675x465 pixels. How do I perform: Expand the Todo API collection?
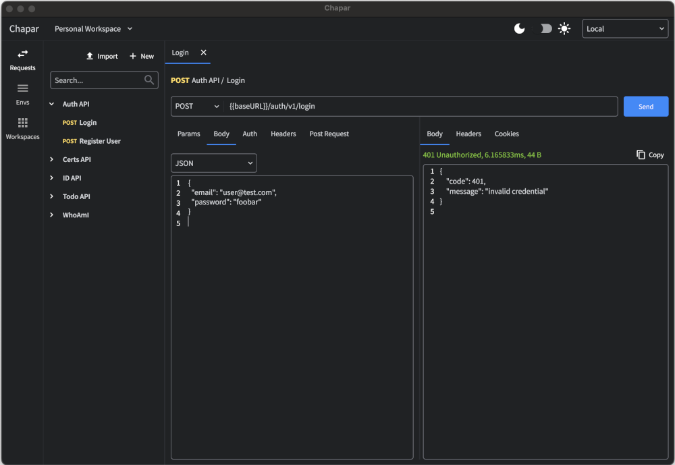tap(52, 196)
